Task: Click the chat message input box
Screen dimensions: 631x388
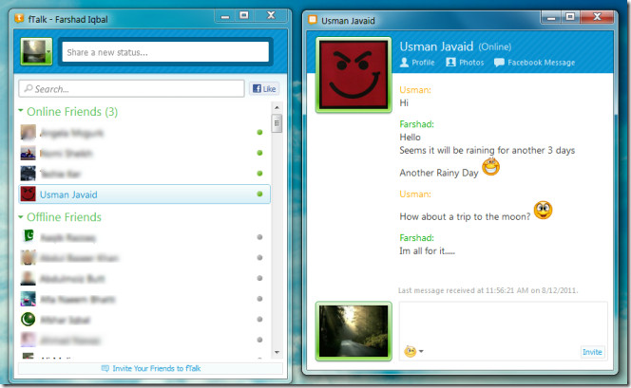Action: click(x=503, y=330)
